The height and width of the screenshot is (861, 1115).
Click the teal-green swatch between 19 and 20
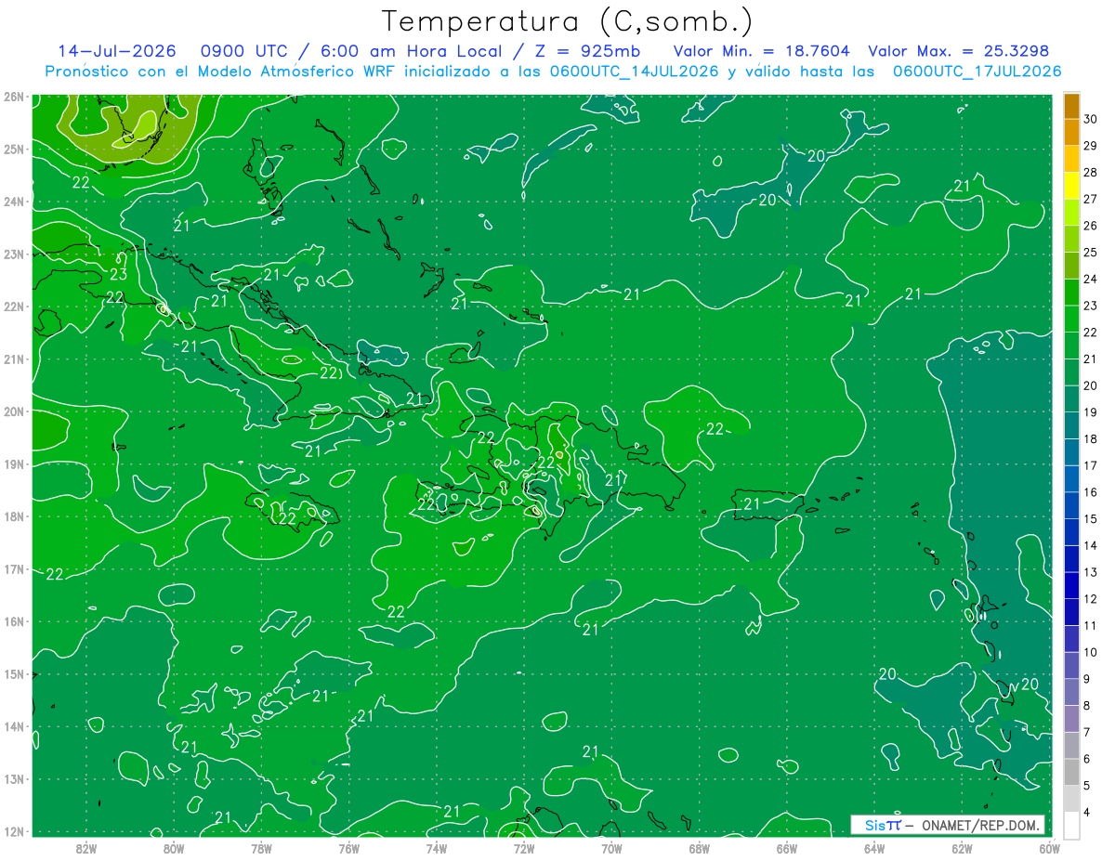point(1071,399)
